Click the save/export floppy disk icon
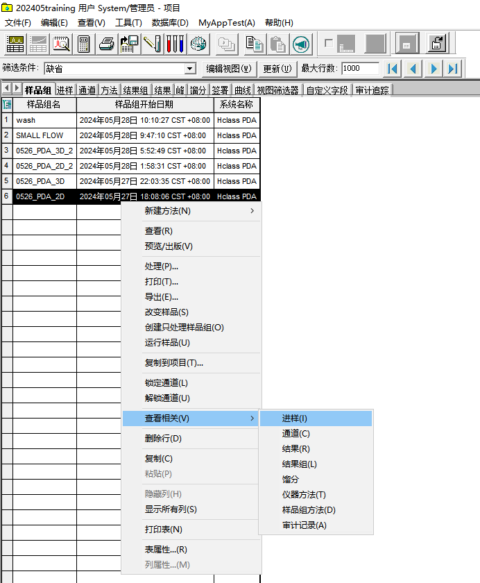480x583 pixels. tap(129, 44)
